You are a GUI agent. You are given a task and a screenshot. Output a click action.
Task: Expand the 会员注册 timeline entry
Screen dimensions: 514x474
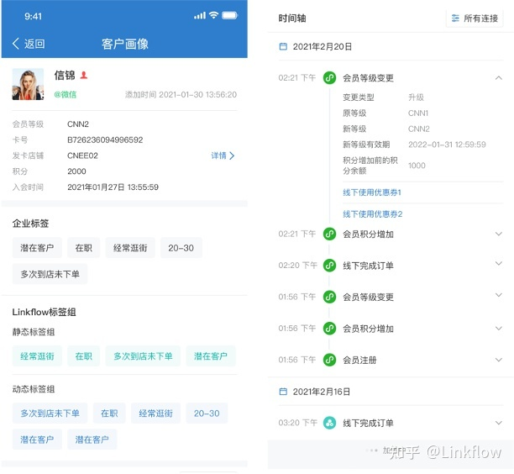(498, 360)
